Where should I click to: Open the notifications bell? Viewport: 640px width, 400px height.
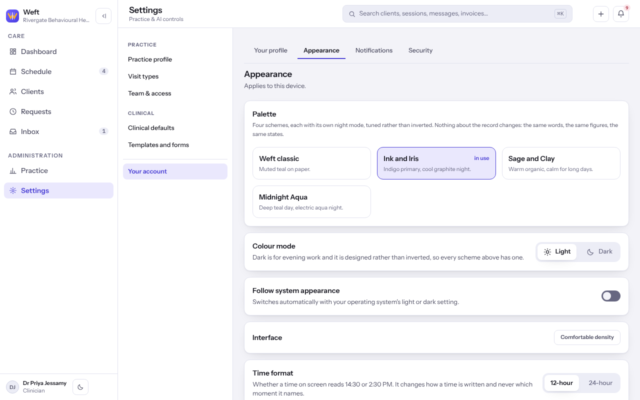621,14
